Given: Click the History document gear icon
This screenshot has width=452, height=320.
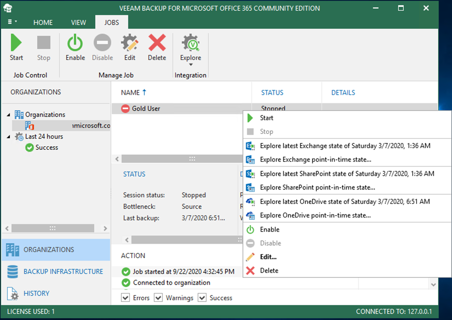Looking at the screenshot, I should (x=13, y=293).
